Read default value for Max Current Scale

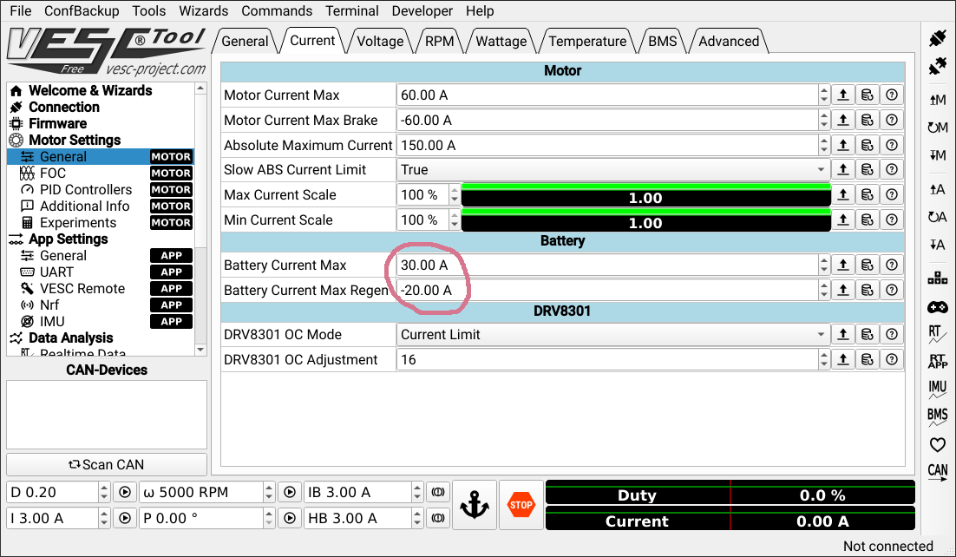867,194
